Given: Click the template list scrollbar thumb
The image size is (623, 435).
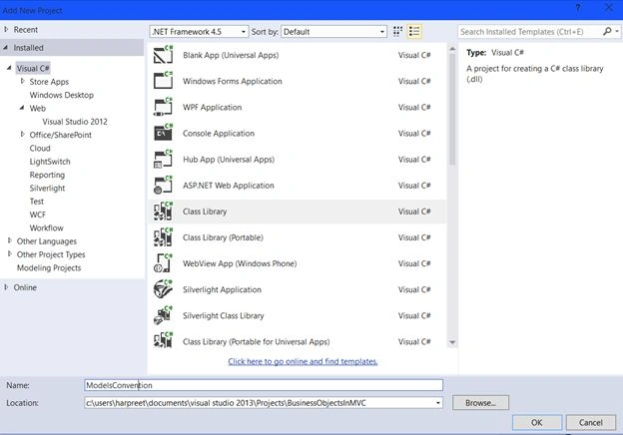Looking at the screenshot, I should point(452,109).
